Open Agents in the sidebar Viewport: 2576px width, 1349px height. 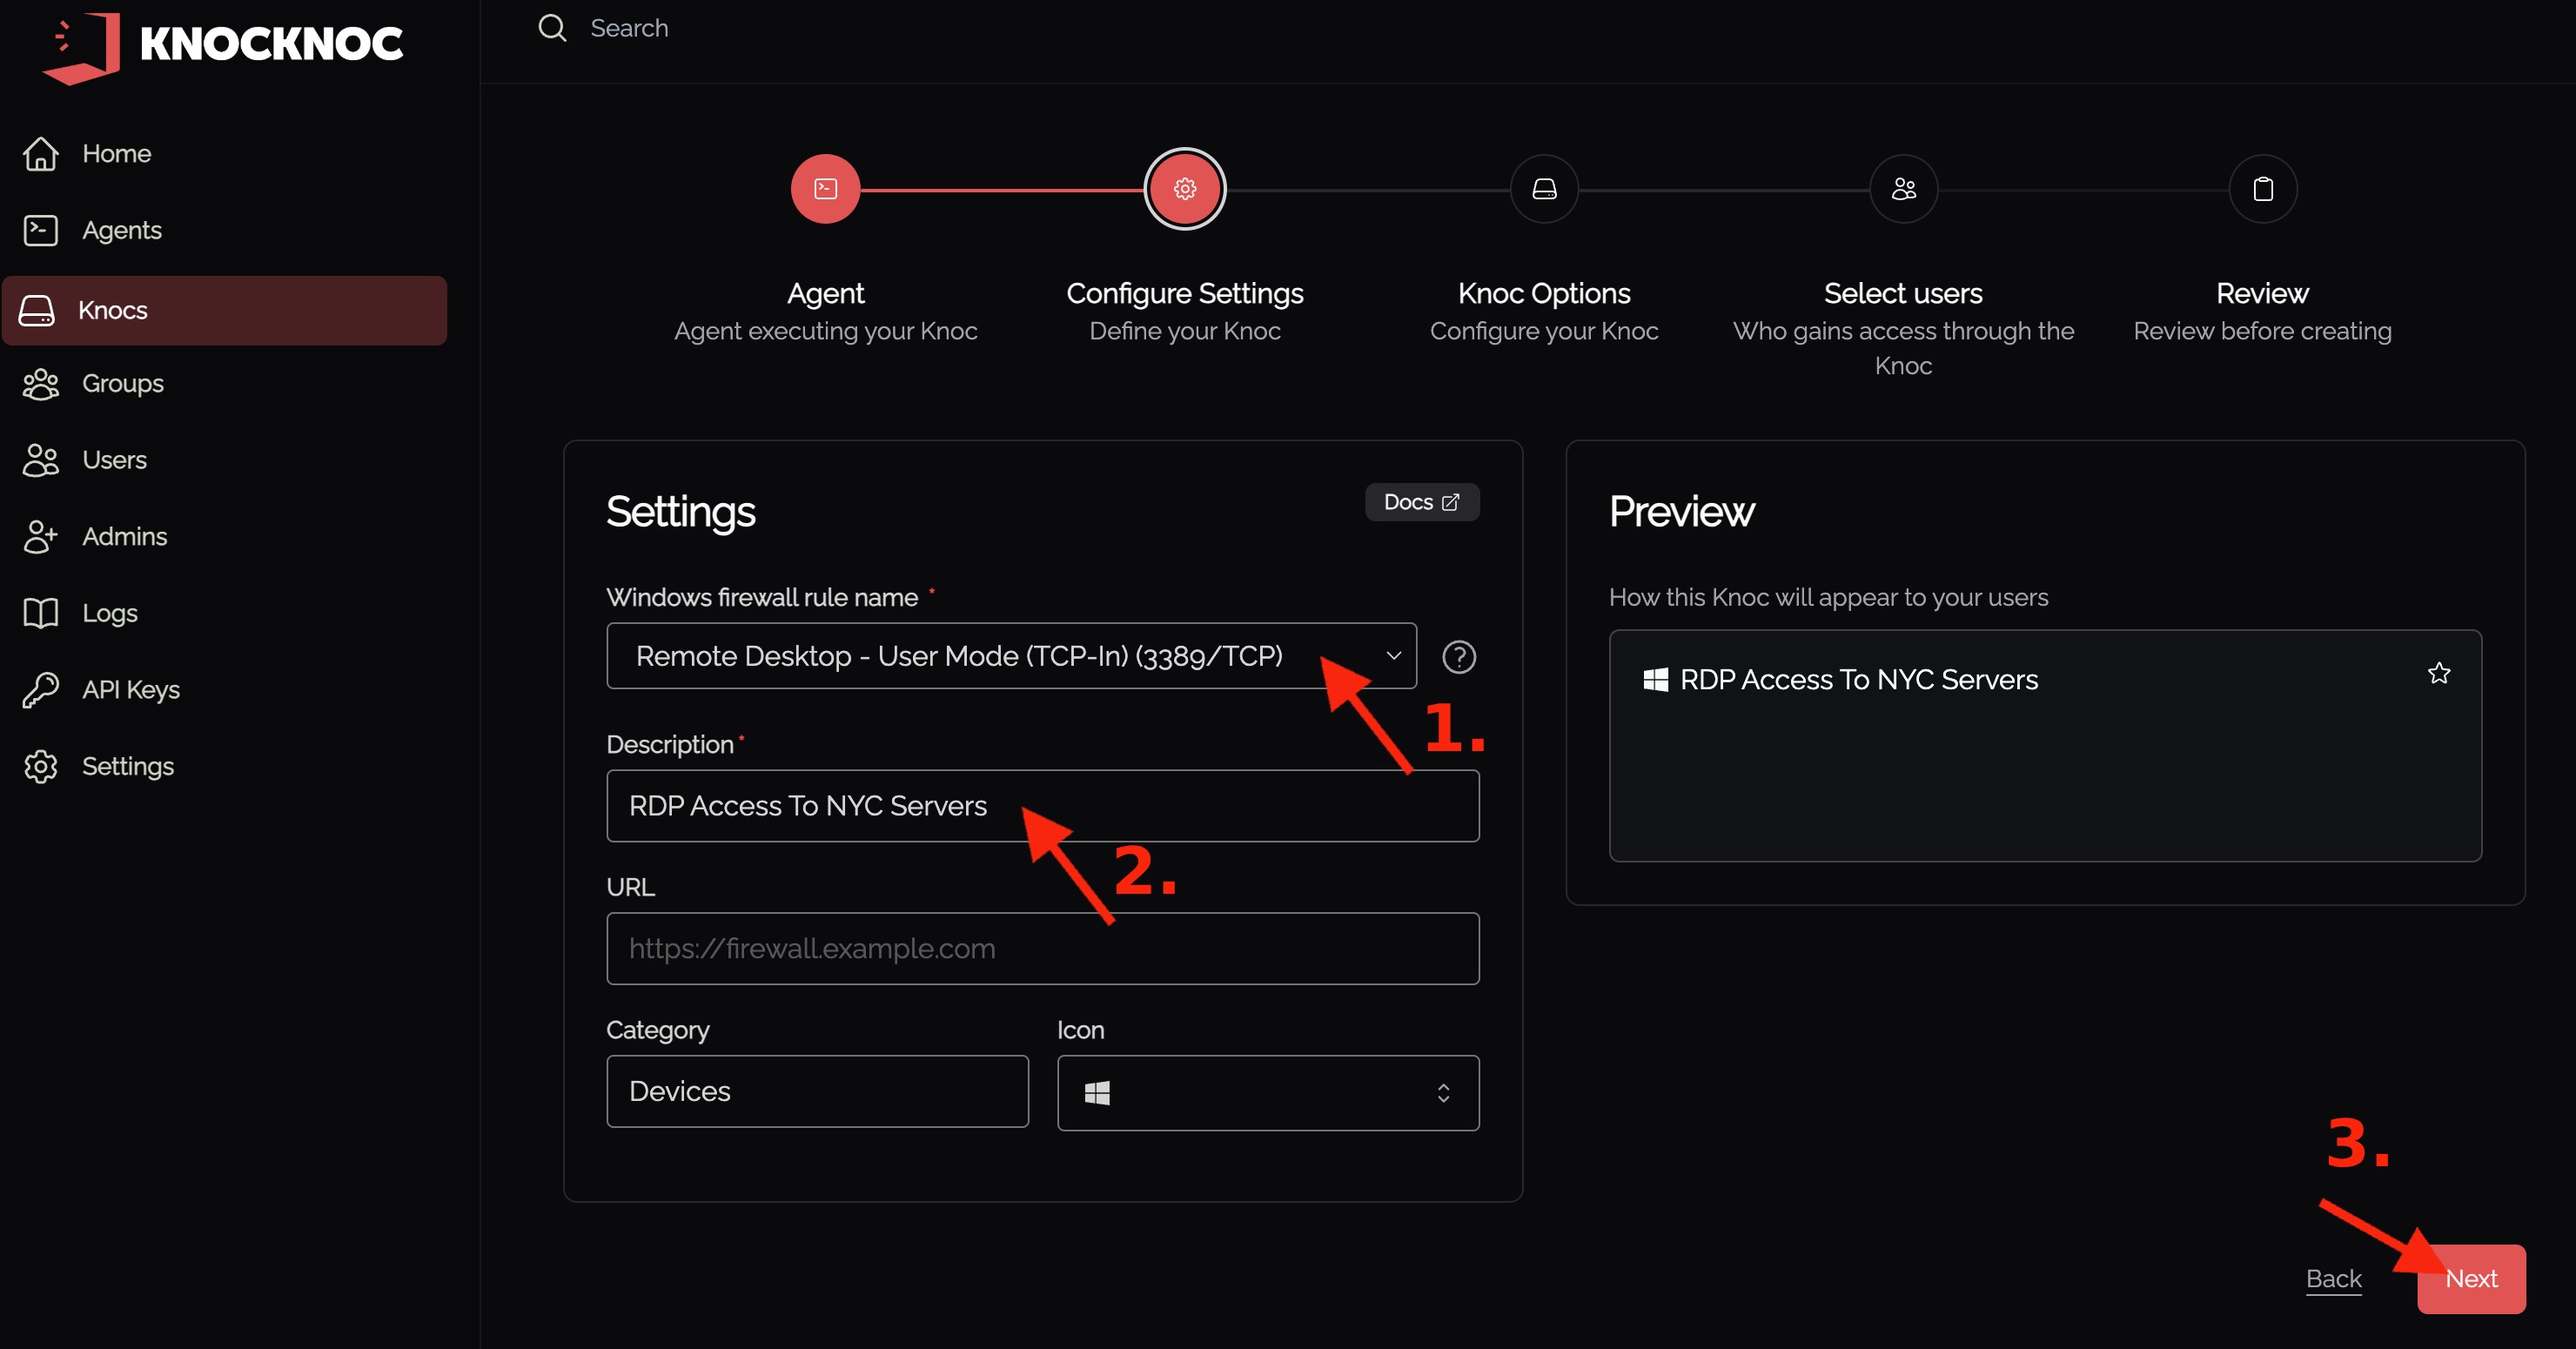[x=121, y=230]
